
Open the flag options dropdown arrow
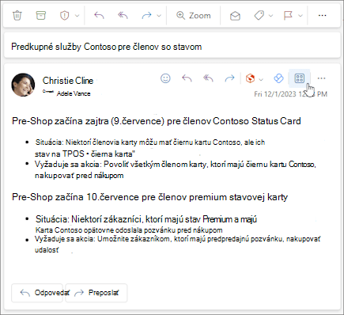[301, 16]
